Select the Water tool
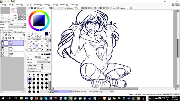180x101 pixels. click(x=46, y=41)
